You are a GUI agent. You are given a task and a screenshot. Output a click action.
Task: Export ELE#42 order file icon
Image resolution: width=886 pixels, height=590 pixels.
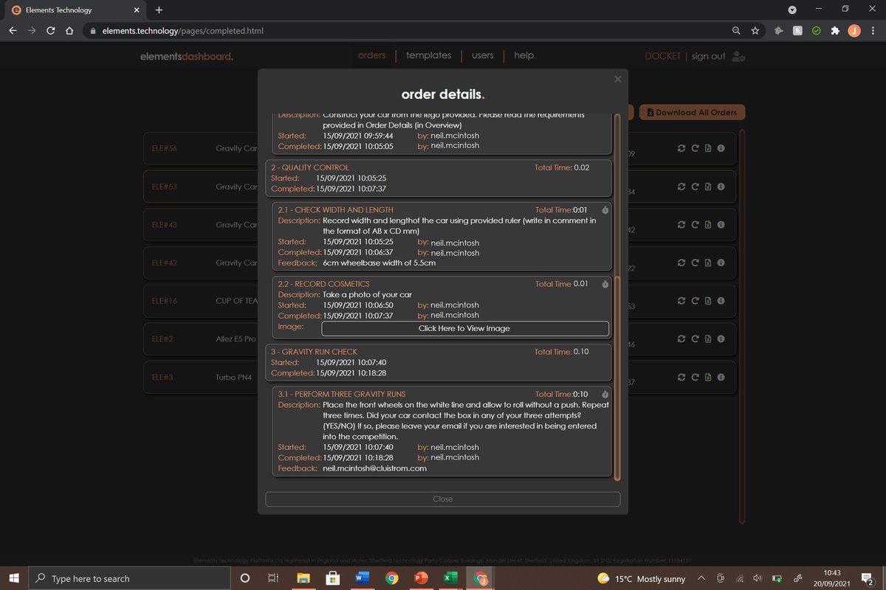pyautogui.click(x=707, y=263)
